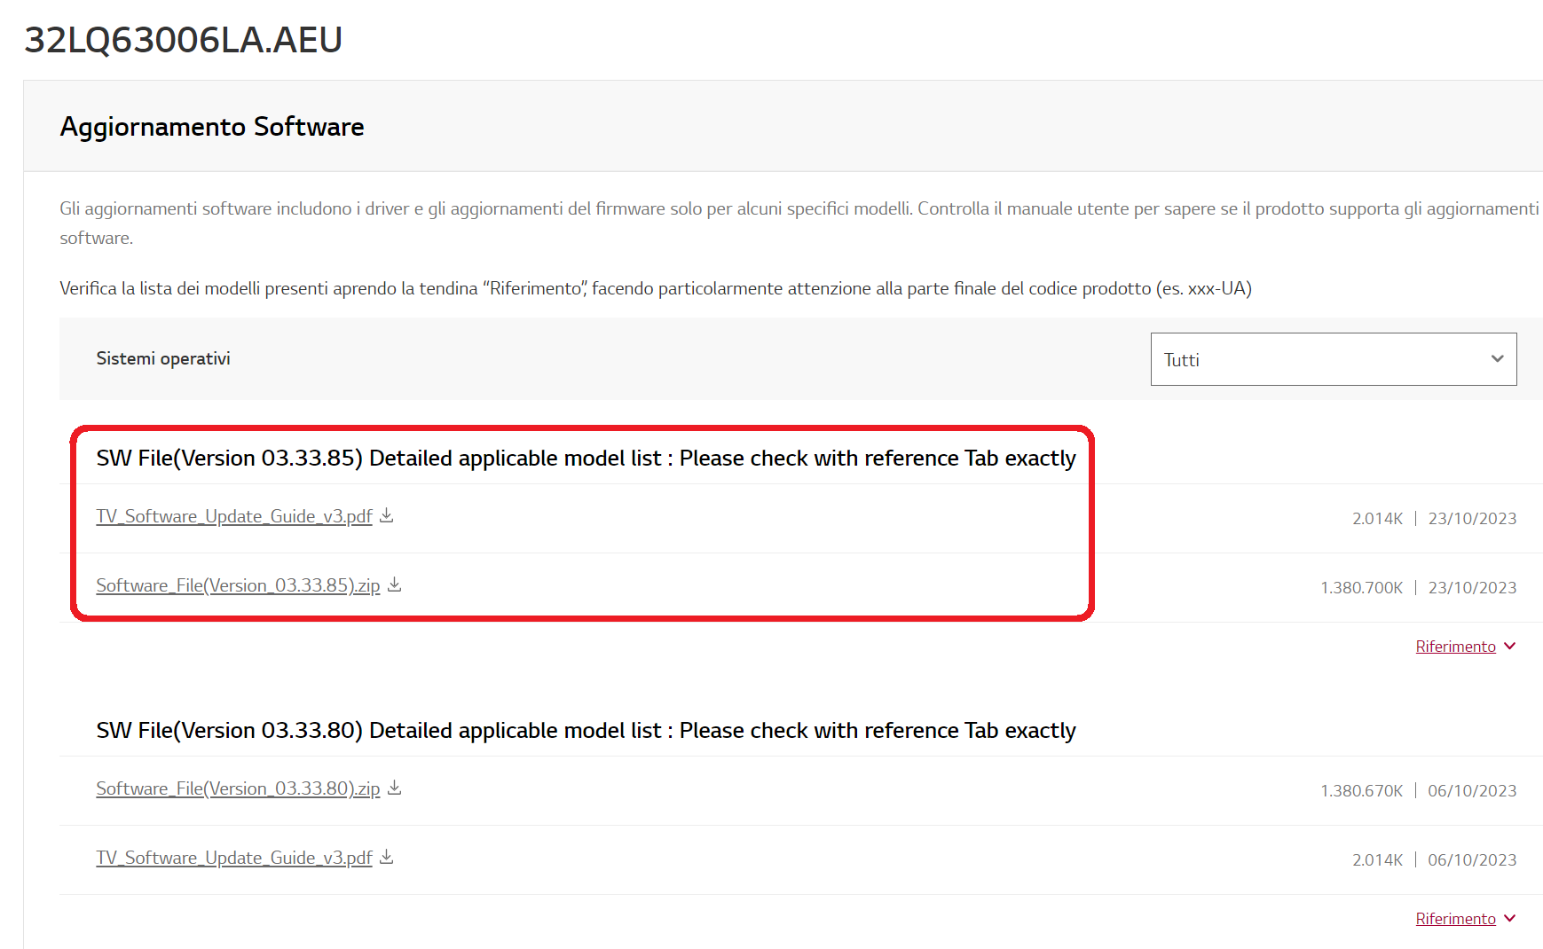This screenshot has height=949, width=1543.
Task: Click the Sistemi operativi label
Action: pos(163,358)
